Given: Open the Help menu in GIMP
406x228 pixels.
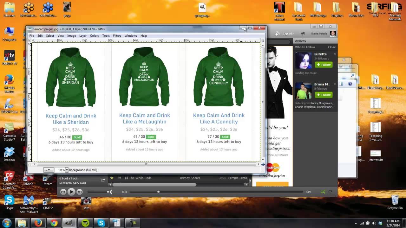Looking at the screenshot, I should [x=144, y=36].
